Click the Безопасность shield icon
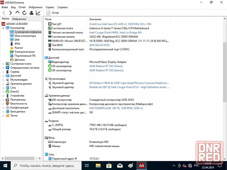 7,104
